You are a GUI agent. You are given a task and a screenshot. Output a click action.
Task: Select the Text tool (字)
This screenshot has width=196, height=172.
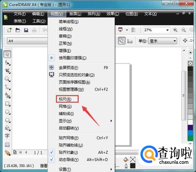coord(7,136)
